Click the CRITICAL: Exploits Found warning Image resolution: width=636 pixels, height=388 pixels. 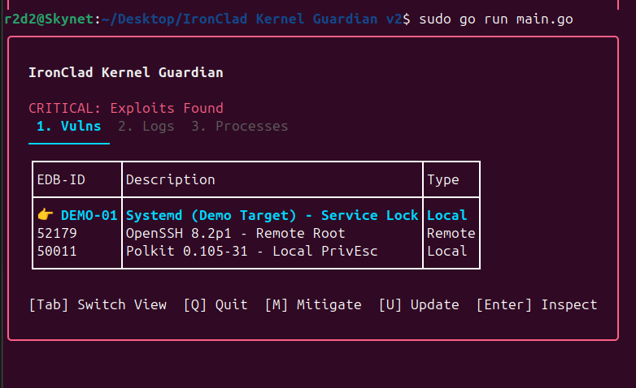[126, 108]
